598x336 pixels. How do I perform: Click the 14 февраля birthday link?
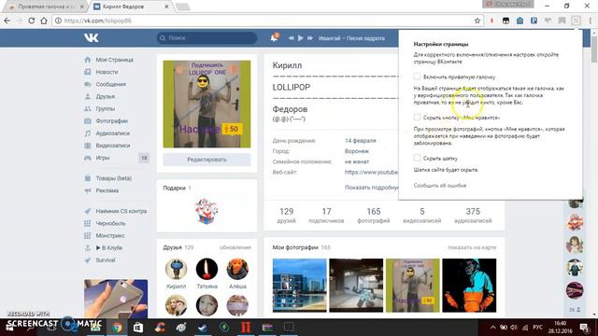pos(361,141)
